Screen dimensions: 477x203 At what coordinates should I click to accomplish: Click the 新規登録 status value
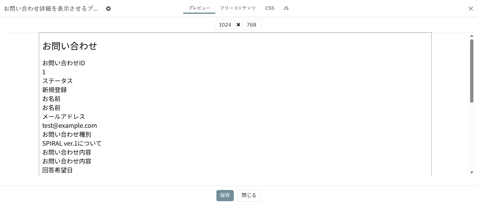pos(54,90)
